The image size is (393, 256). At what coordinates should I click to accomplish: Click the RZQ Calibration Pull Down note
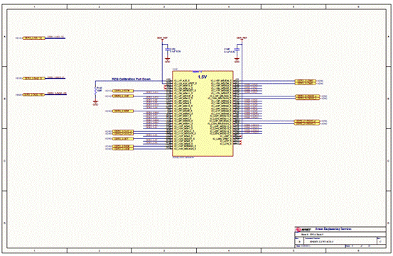(x=131, y=79)
